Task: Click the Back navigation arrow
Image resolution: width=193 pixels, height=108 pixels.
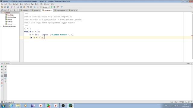Action: pyautogui.click(x=35, y=7)
